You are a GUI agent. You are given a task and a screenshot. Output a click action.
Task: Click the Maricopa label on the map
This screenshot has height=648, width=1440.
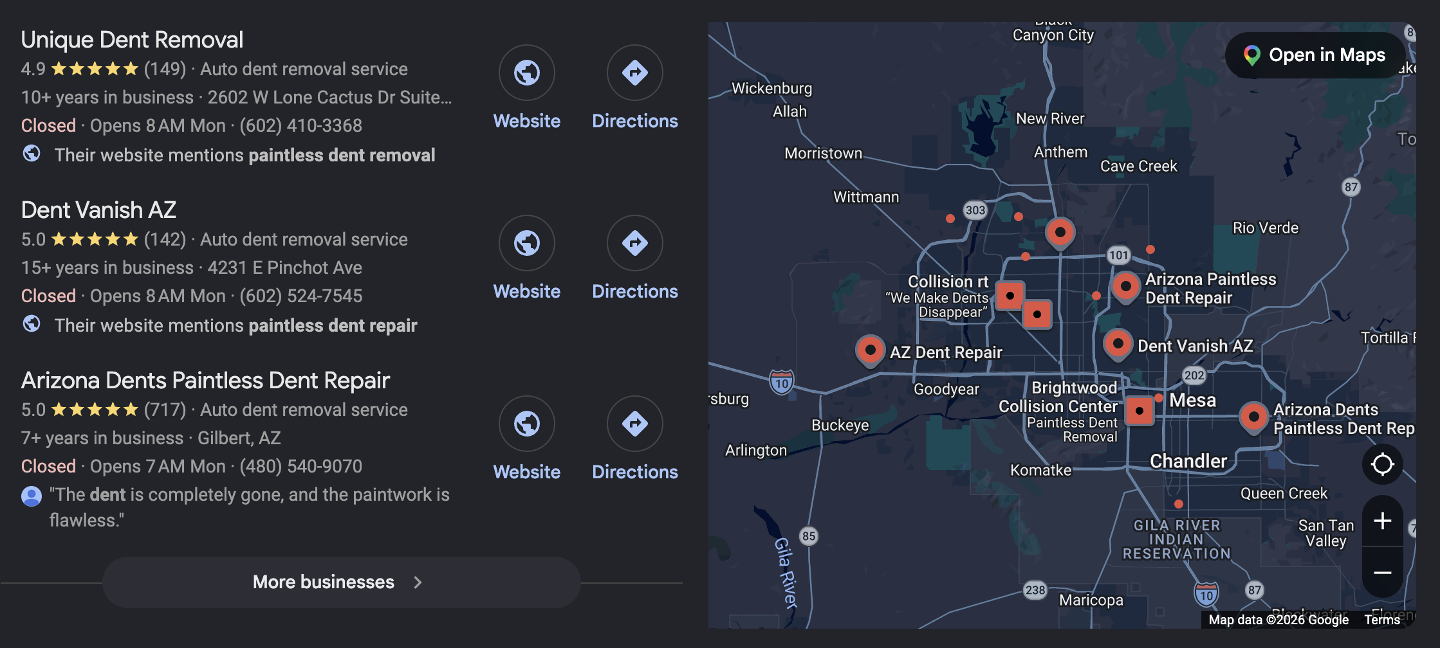tap(1091, 600)
